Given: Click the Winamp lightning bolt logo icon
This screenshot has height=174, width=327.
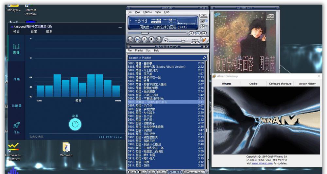Looking at the screenshot, I should (204, 40).
